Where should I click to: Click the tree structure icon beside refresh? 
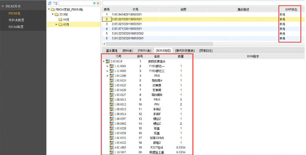tap(55, 3)
